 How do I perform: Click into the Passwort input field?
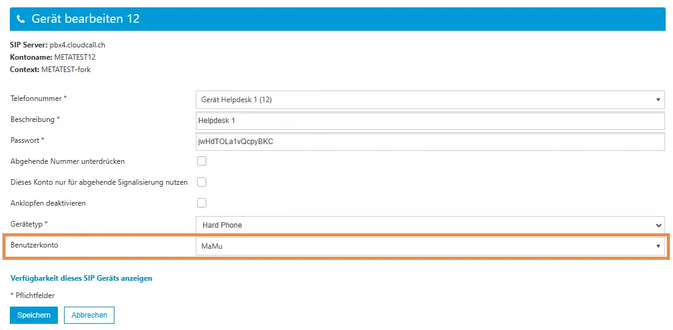[430, 142]
